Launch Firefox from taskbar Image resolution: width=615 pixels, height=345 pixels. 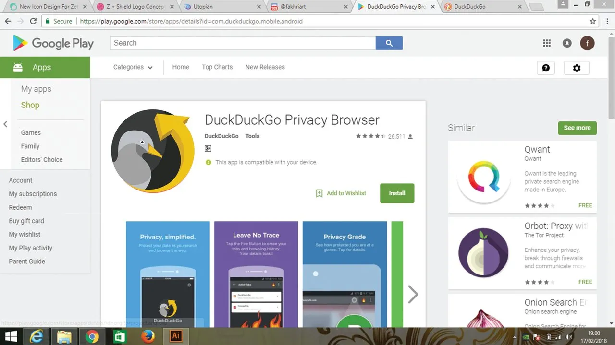148,336
